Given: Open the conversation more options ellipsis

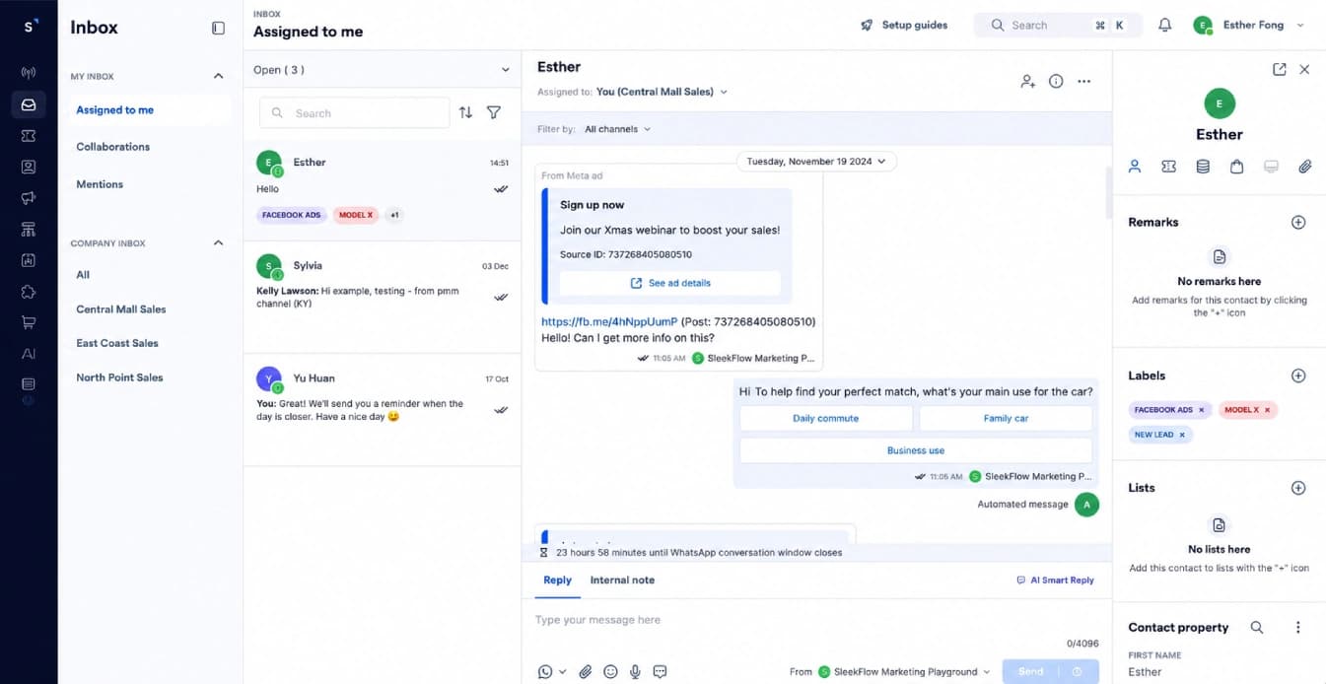Looking at the screenshot, I should point(1084,82).
